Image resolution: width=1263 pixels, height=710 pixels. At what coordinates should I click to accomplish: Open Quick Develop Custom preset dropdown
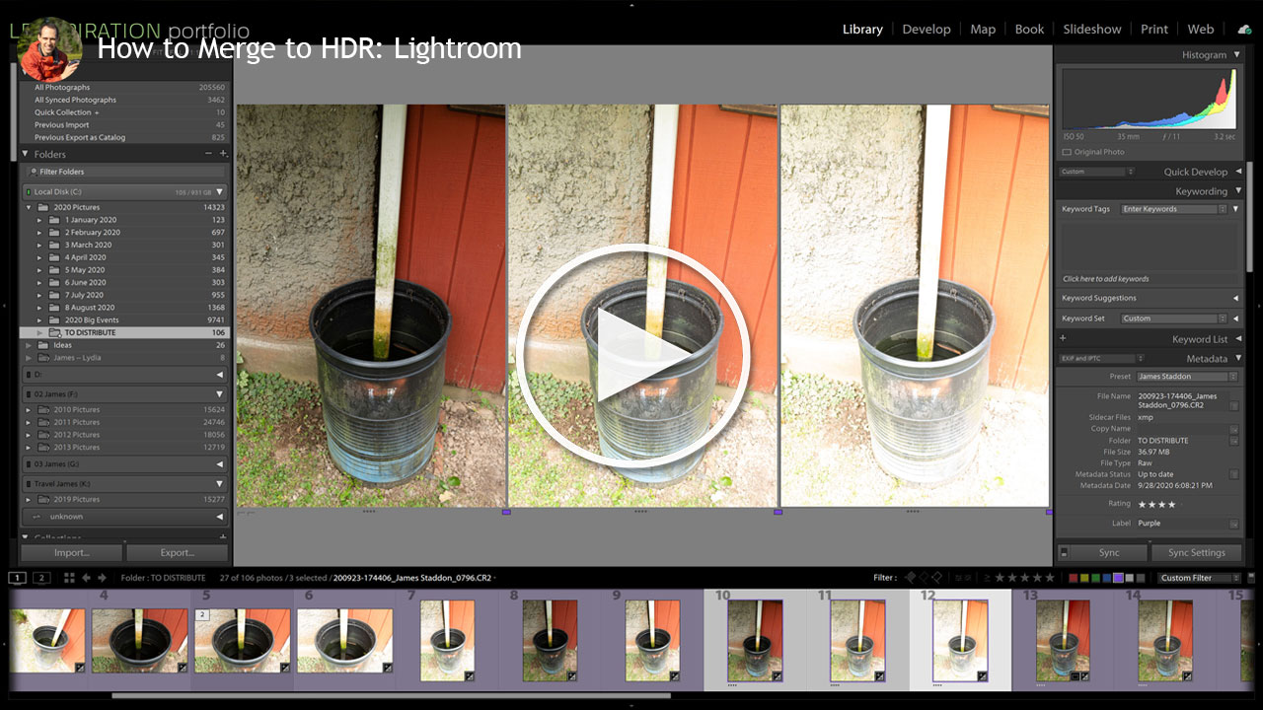tap(1097, 172)
